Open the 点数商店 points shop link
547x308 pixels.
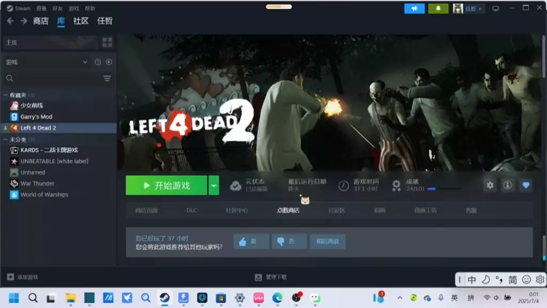[x=288, y=211]
